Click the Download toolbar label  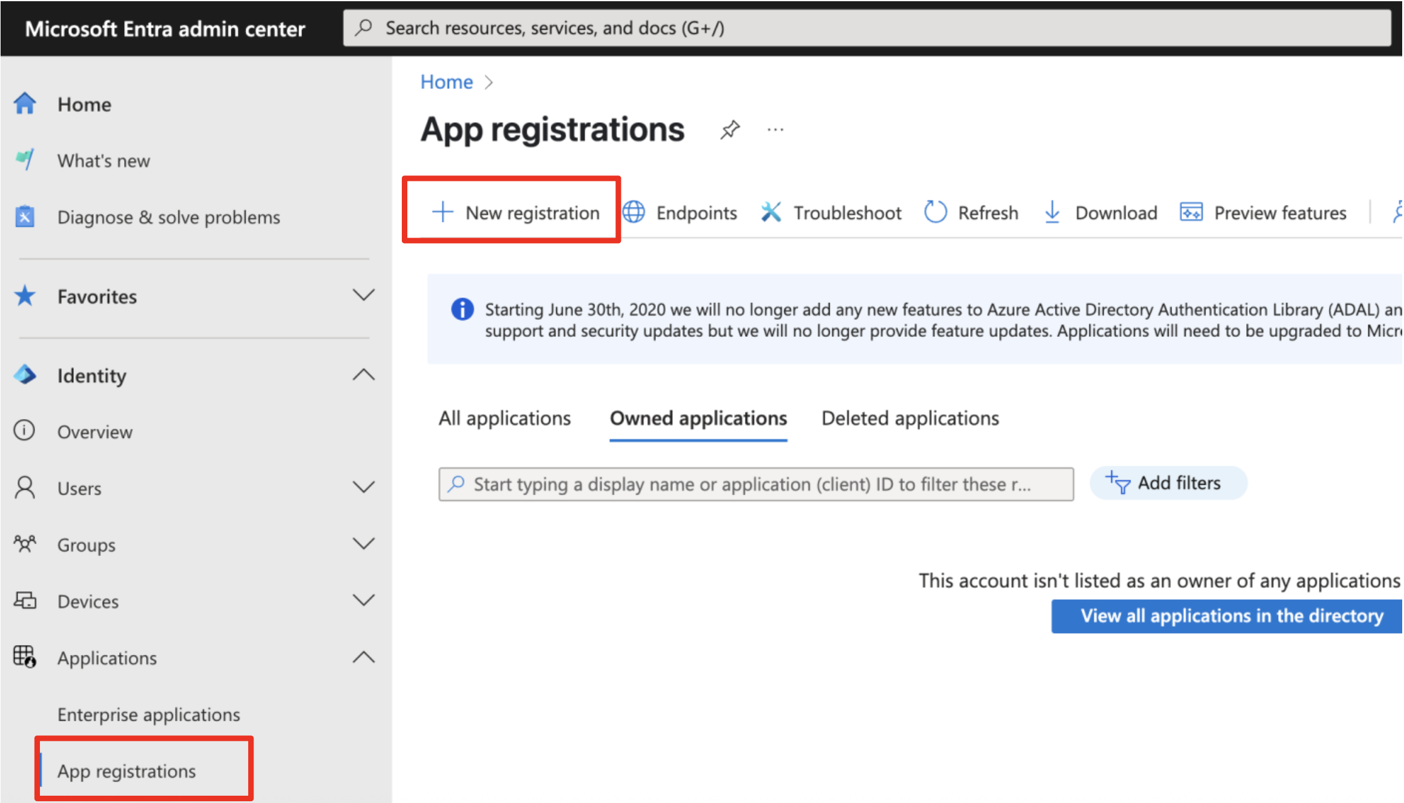(x=1116, y=213)
